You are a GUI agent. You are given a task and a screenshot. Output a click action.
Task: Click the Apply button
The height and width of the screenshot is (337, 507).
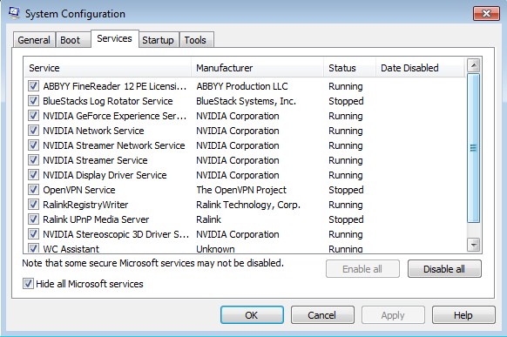[393, 315]
